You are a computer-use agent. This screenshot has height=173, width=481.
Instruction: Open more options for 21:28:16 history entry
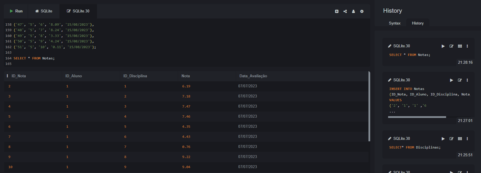tap(467, 46)
